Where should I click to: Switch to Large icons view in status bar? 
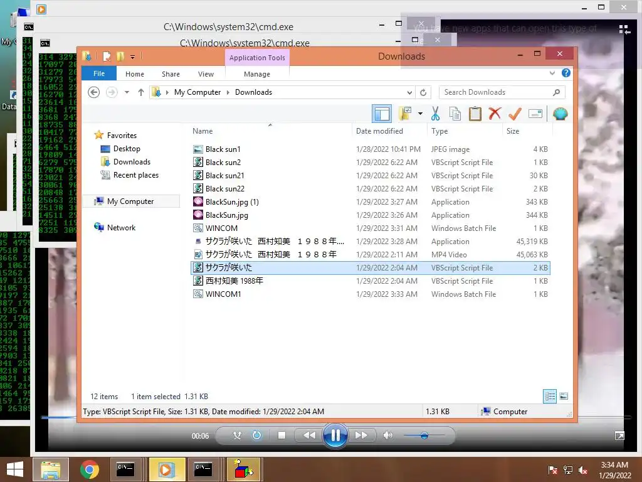tap(564, 396)
